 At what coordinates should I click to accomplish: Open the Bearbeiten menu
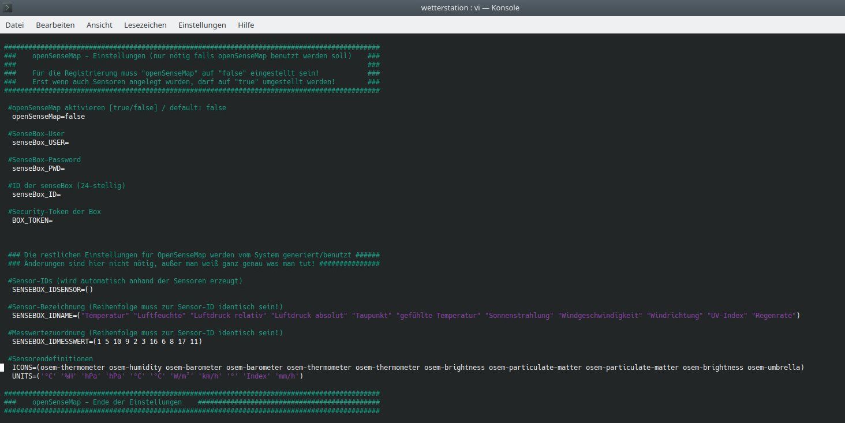tap(55, 25)
